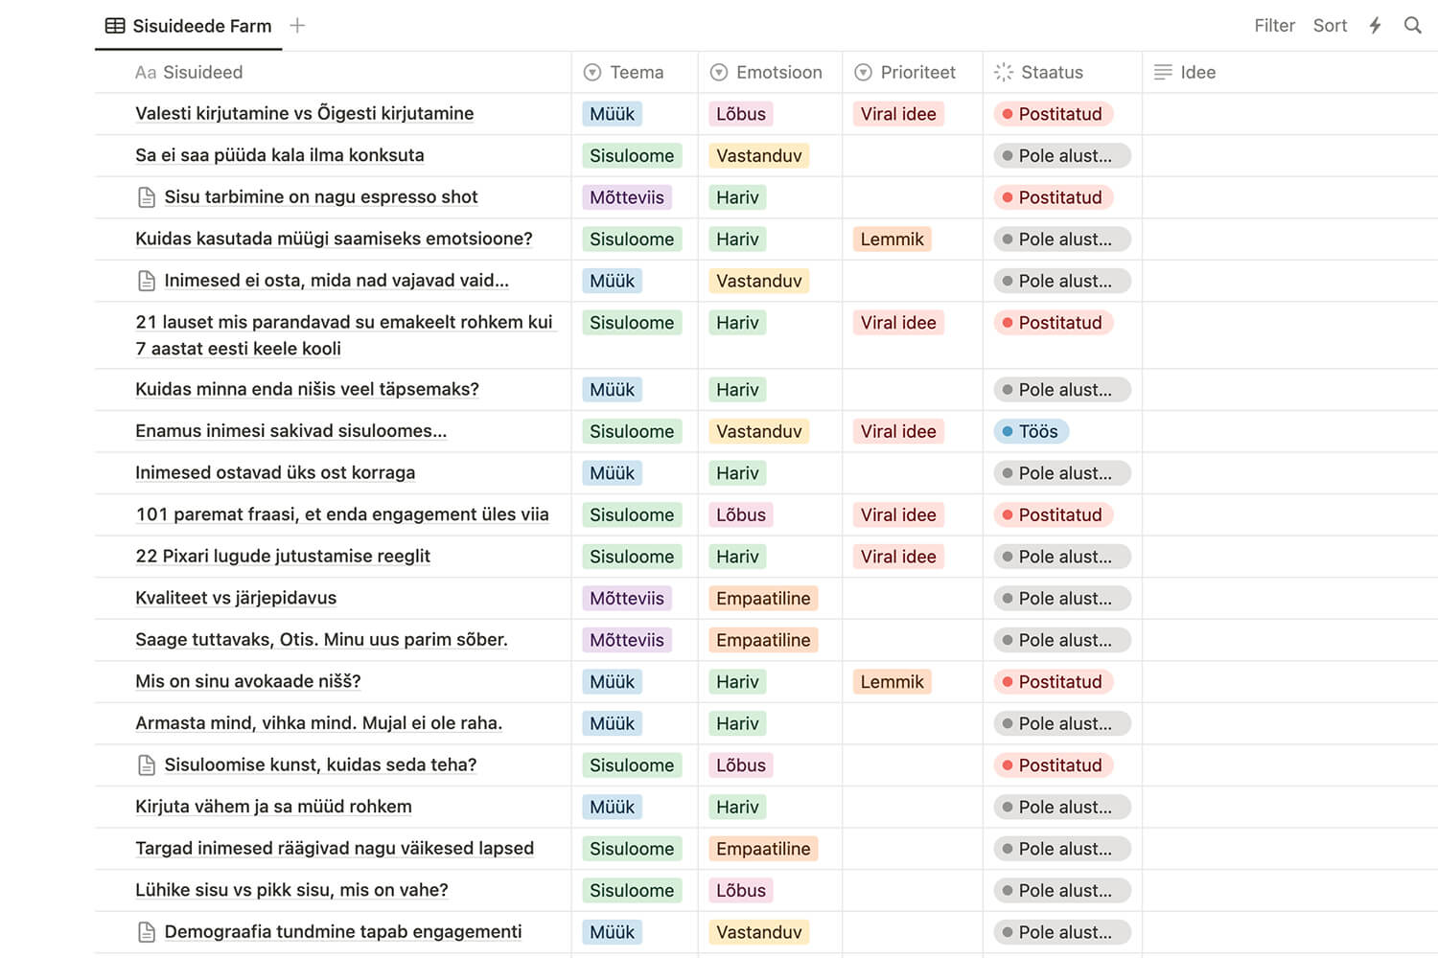
Task: Open the Filter menu
Action: coord(1274,26)
